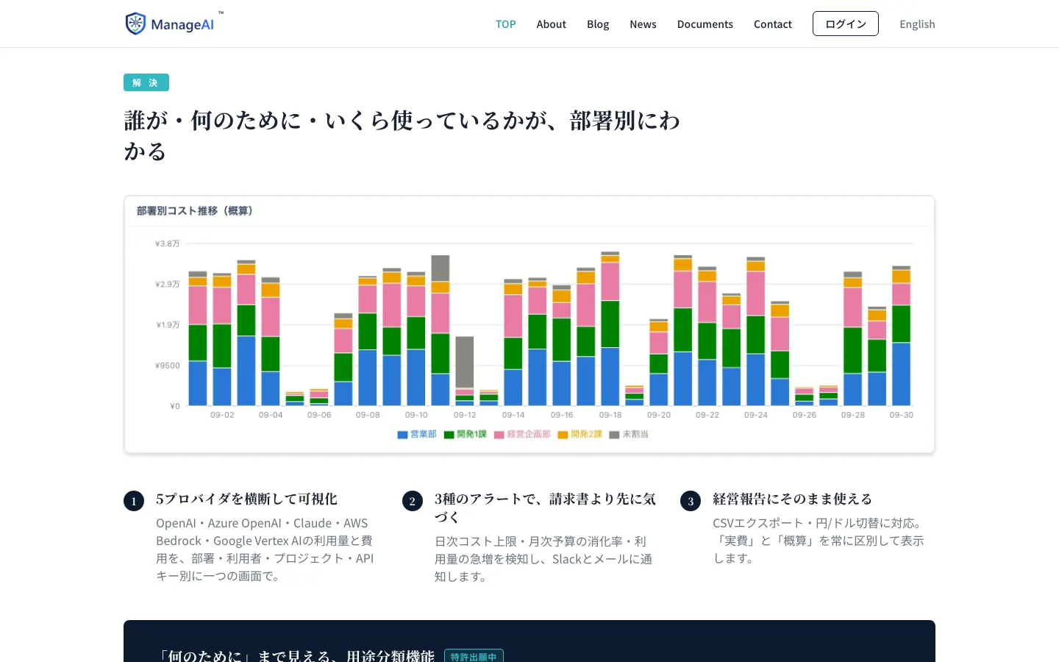Open the Blog menu item
The width and height of the screenshot is (1059, 662).
tap(598, 24)
